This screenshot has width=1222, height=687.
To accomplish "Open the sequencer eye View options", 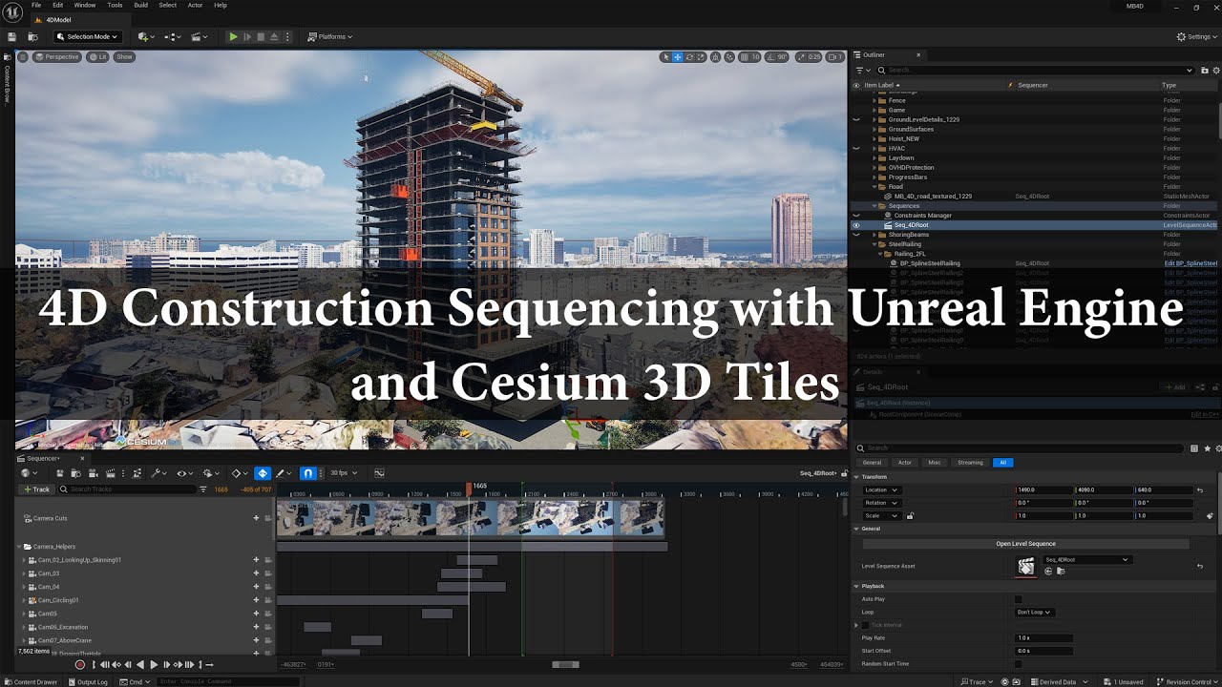I will 183,473.
